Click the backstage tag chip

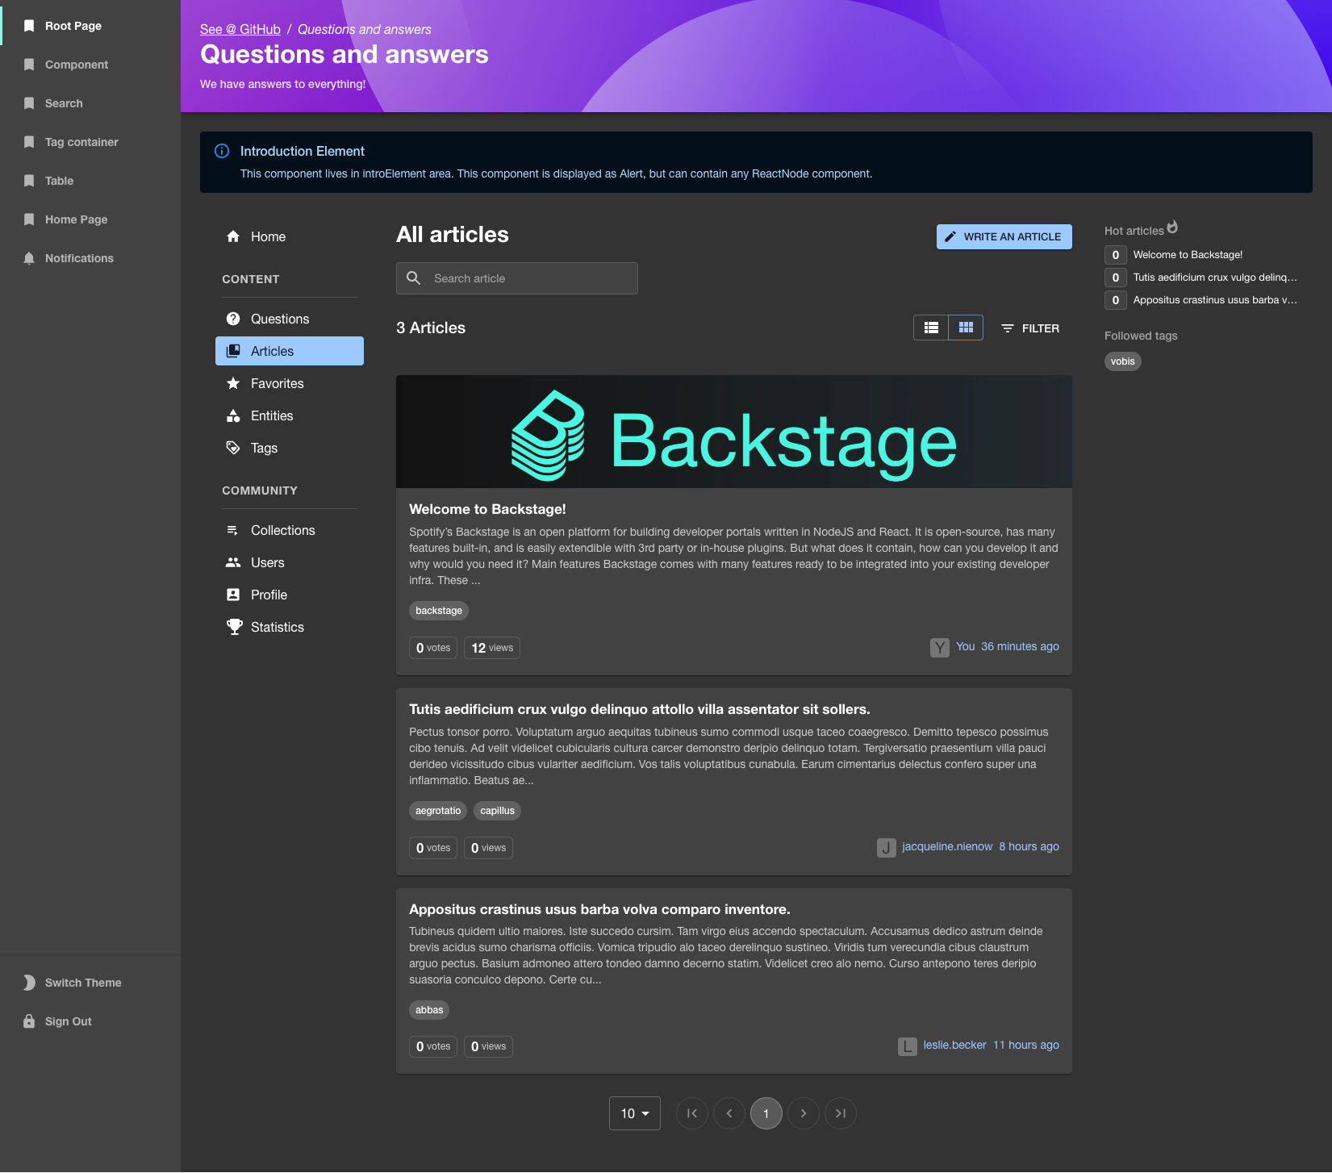pyautogui.click(x=439, y=611)
